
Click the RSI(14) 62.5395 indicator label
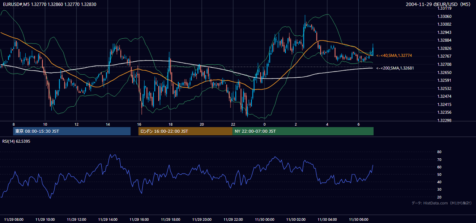[16, 141]
